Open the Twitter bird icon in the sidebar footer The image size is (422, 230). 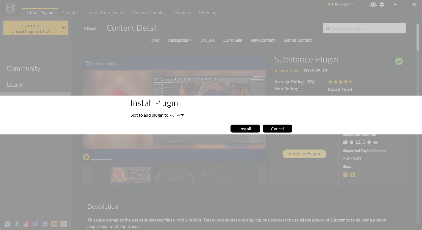pos(35,224)
